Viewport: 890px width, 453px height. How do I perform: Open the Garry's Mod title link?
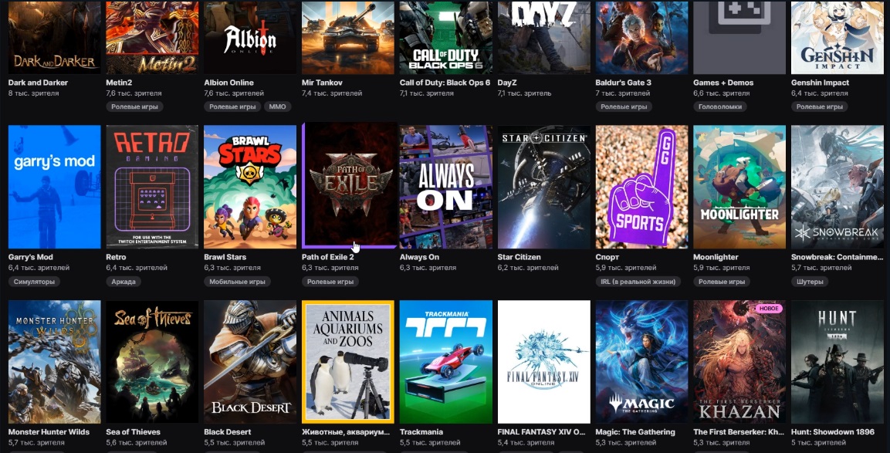coord(31,257)
